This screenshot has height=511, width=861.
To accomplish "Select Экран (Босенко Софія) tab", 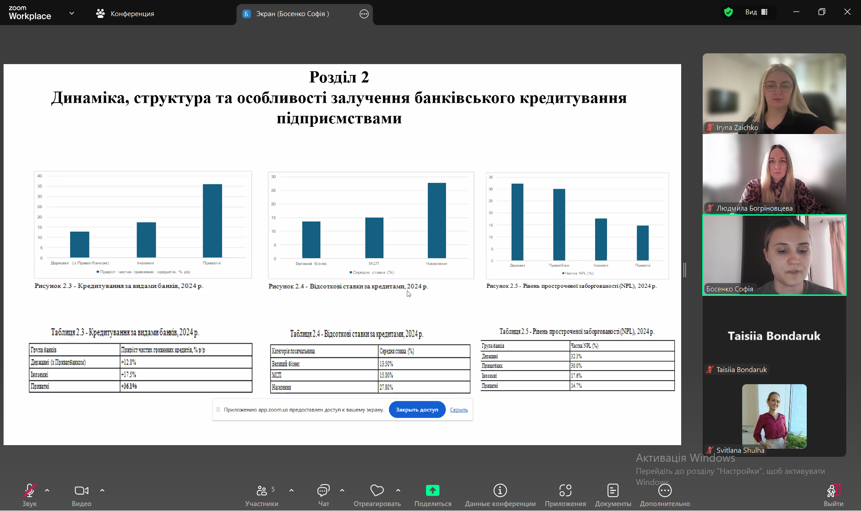I will click(x=292, y=14).
